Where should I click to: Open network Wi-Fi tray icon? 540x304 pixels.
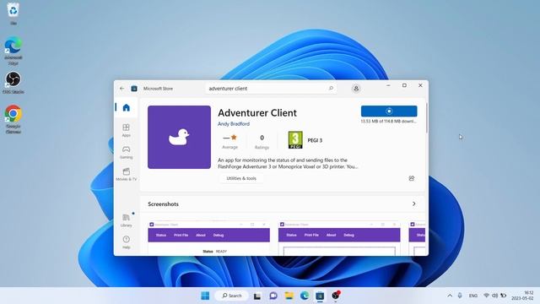coord(486,296)
